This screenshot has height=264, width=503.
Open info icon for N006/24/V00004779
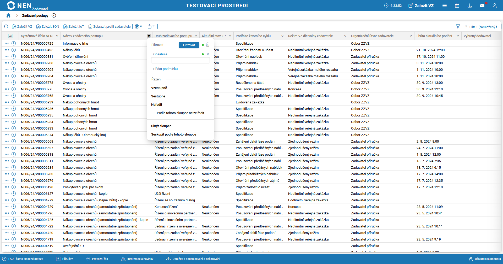coord(14,200)
